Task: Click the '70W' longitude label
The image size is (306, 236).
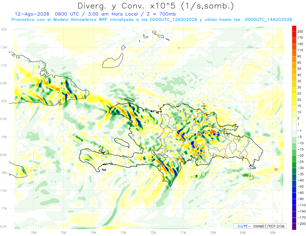Action: tap(213, 232)
